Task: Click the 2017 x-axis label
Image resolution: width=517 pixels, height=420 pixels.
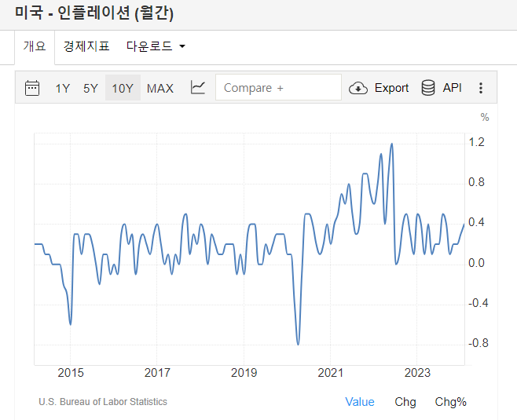Action: (157, 373)
